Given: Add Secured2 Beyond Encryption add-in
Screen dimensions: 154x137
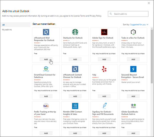Looking at the screenshot, I should point(133,96).
